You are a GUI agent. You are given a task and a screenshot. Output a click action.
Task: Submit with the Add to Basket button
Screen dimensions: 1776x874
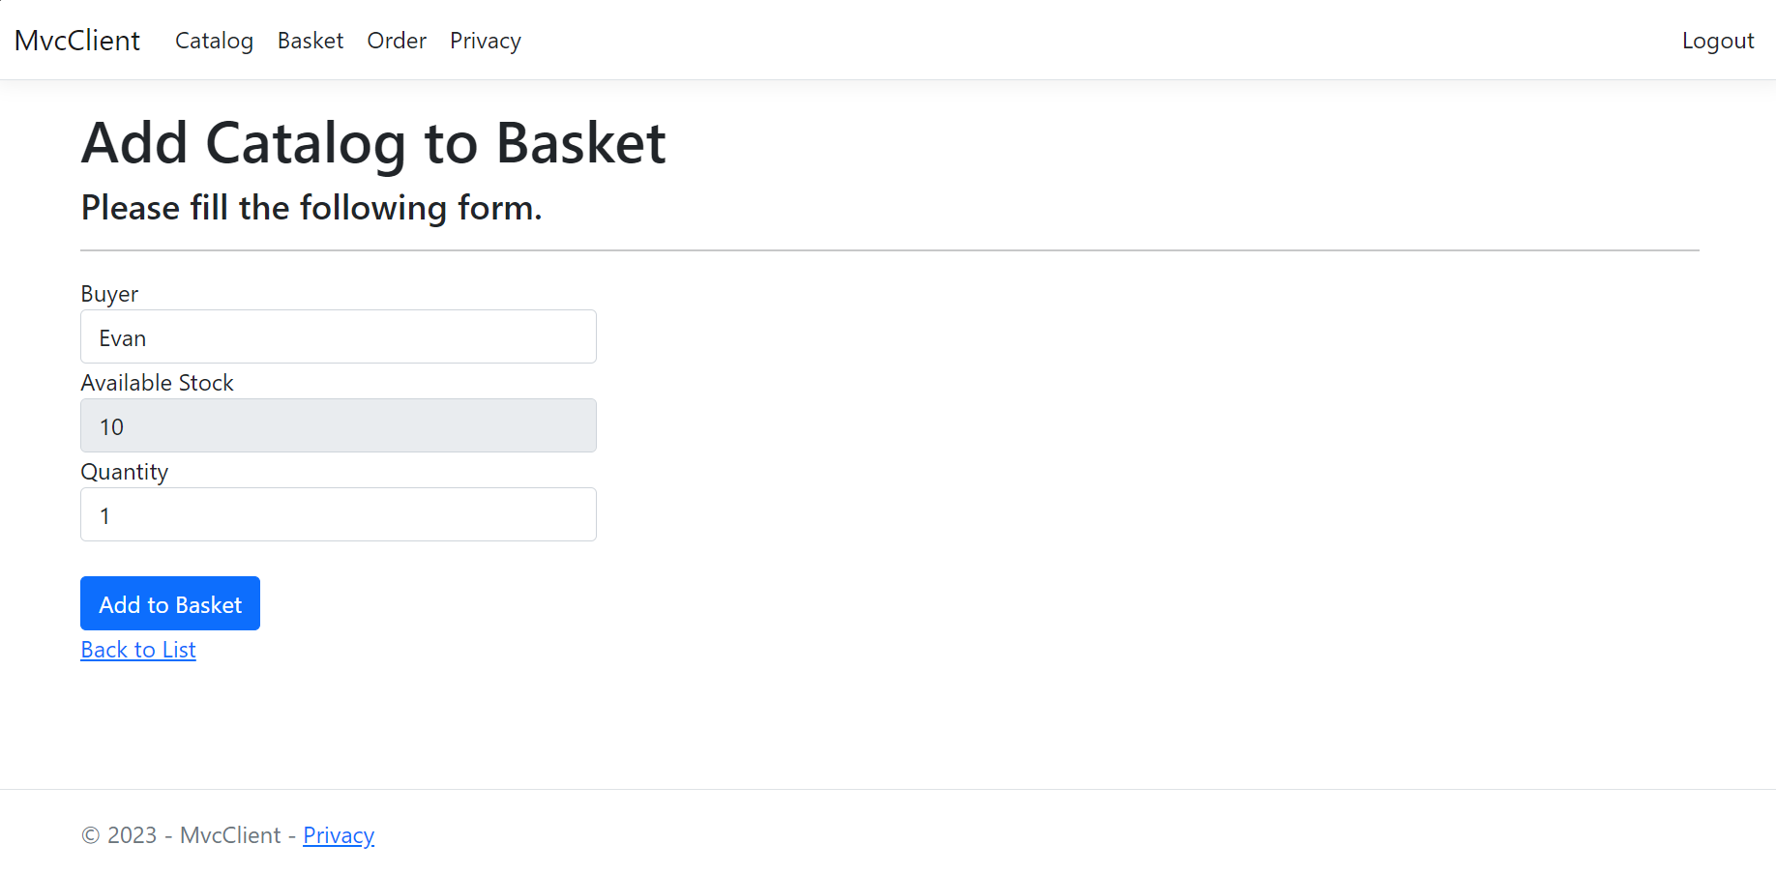pos(170,603)
